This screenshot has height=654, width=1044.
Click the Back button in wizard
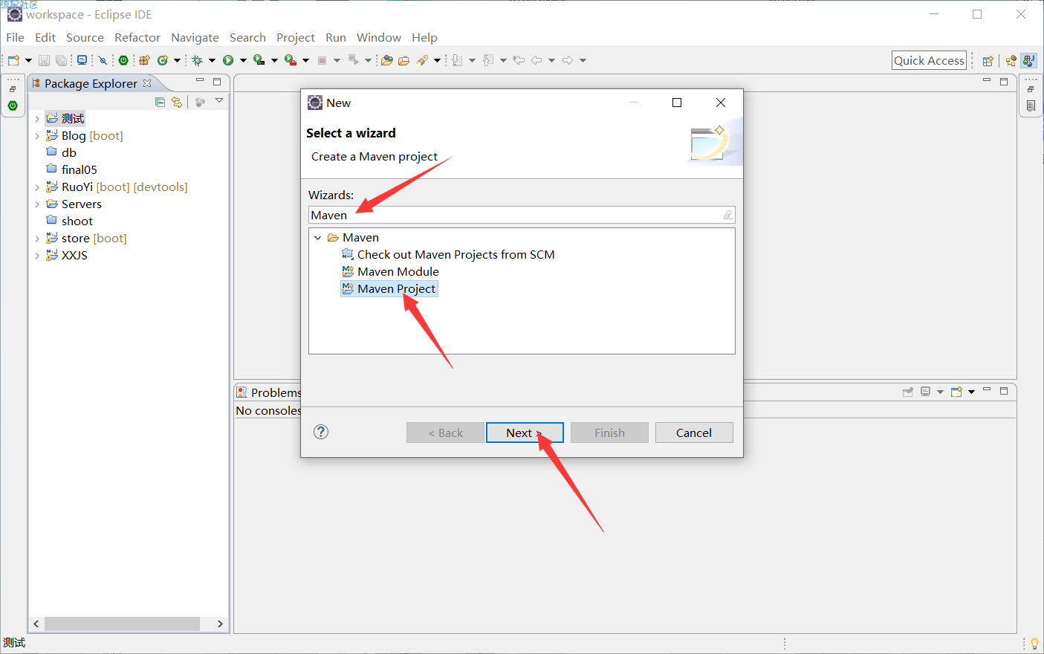(x=445, y=433)
